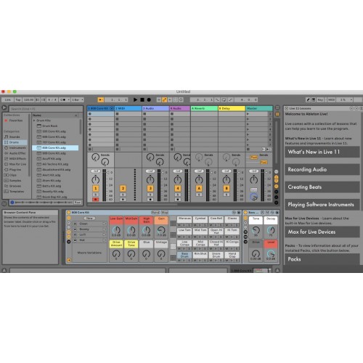Select the Drums category
Image resolution: width=363 pixels, height=363 pixels.
(15, 142)
